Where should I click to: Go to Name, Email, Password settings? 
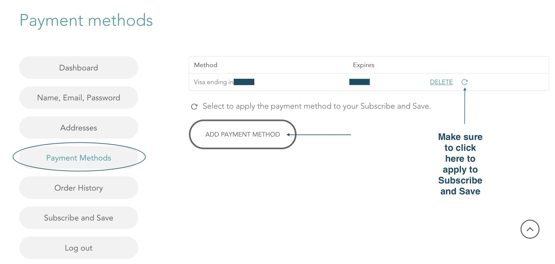[79, 98]
